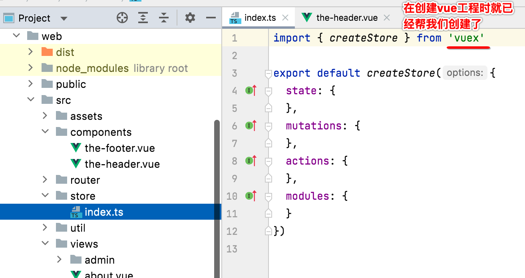
Task: Click the implements gutter icon on actions line
Action: click(x=251, y=161)
